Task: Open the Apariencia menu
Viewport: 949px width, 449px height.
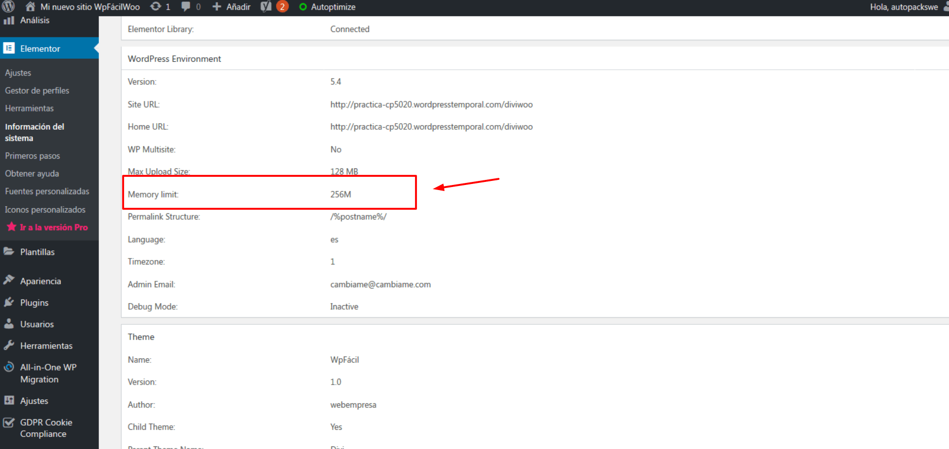Action: (x=41, y=281)
